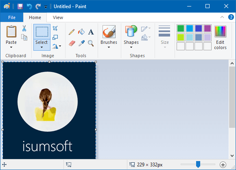The image size is (236, 170).
Task: Click the Resize and skew icon
Action: 55,37
